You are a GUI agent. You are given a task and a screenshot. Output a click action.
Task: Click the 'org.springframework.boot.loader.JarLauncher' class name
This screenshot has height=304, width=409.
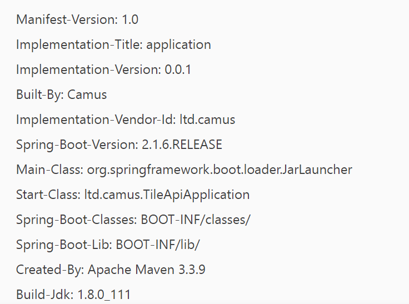(x=219, y=170)
